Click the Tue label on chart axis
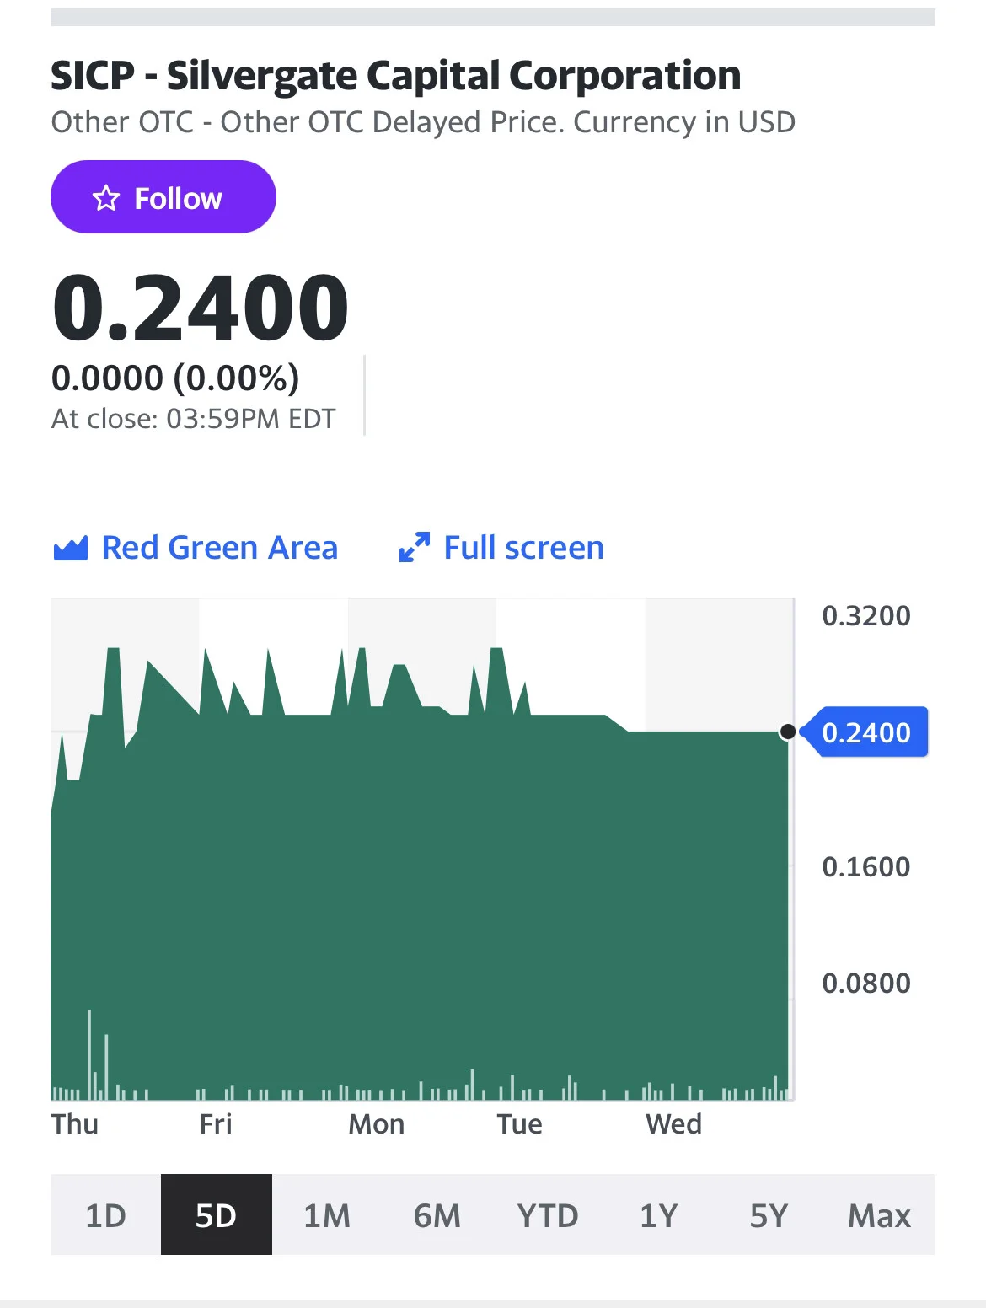 [x=520, y=1124]
